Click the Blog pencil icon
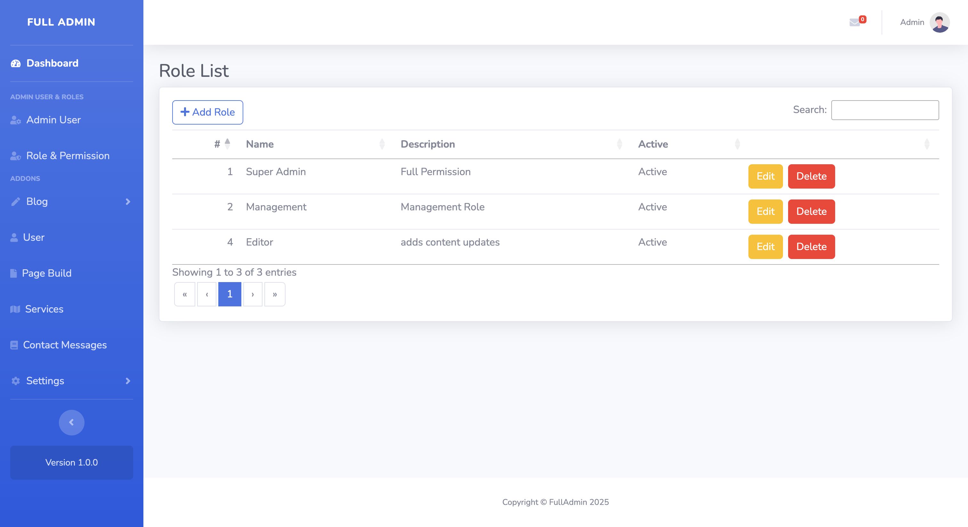 point(15,201)
